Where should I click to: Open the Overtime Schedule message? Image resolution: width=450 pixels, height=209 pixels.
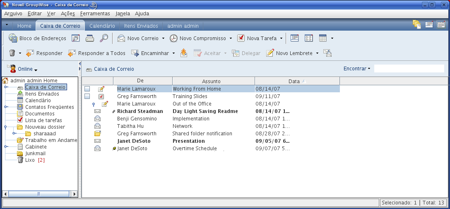pos(194,149)
